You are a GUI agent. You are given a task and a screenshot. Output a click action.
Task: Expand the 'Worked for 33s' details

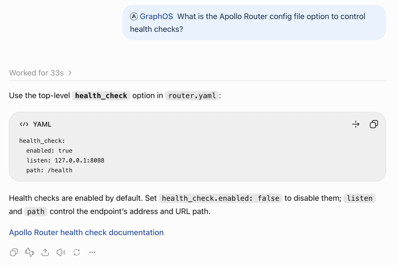click(x=40, y=73)
